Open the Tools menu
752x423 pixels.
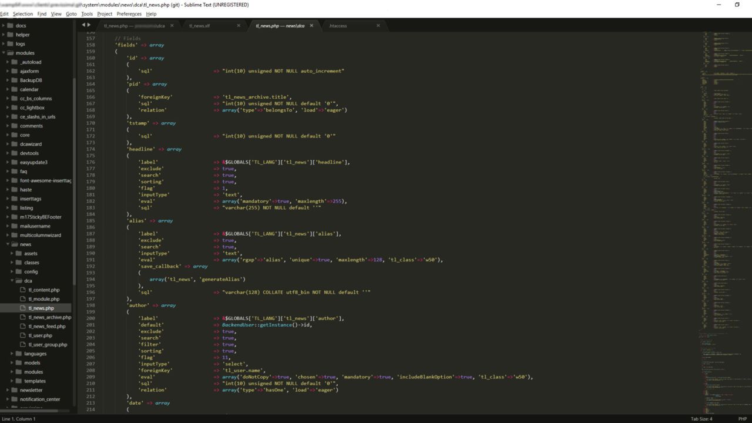click(87, 14)
